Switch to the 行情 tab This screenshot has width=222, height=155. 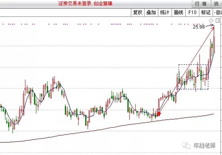pyautogui.click(x=201, y=4)
